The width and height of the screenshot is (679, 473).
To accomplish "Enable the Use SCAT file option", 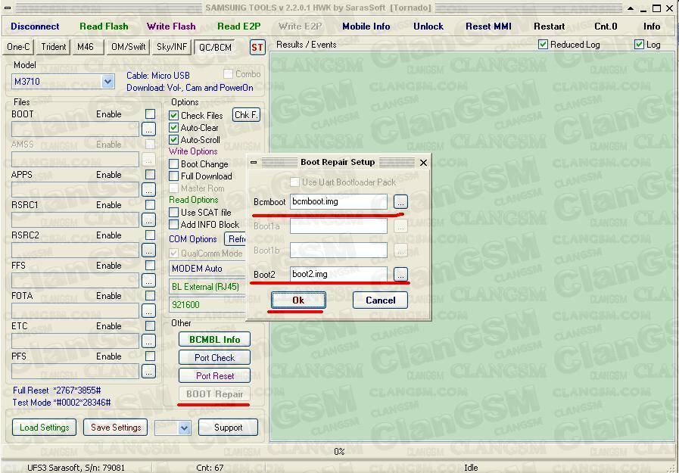I will pos(173,213).
